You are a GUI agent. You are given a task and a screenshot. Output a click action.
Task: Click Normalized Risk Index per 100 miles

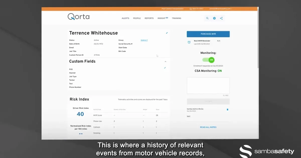point(80,127)
